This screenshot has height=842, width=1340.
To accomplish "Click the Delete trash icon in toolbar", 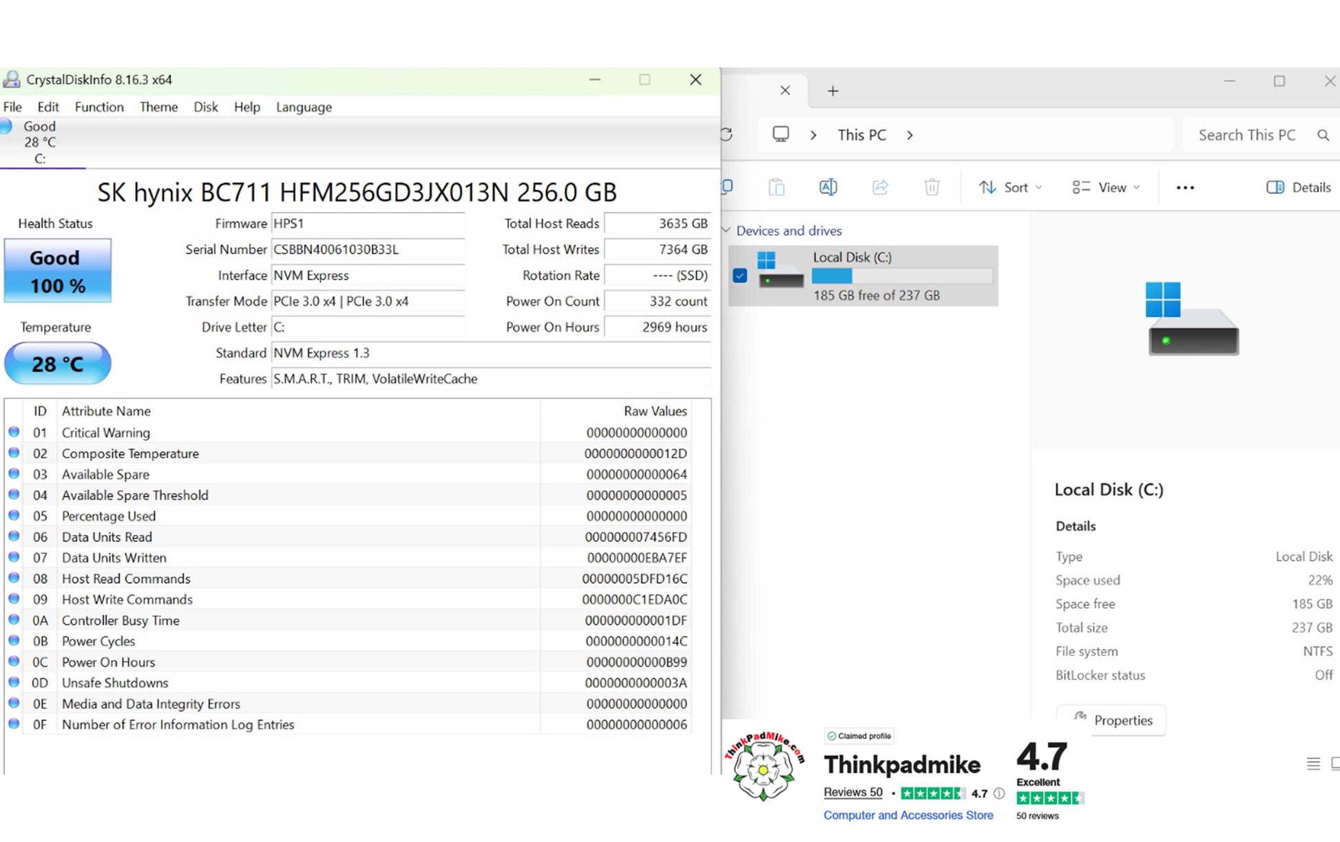I will pos(932,187).
